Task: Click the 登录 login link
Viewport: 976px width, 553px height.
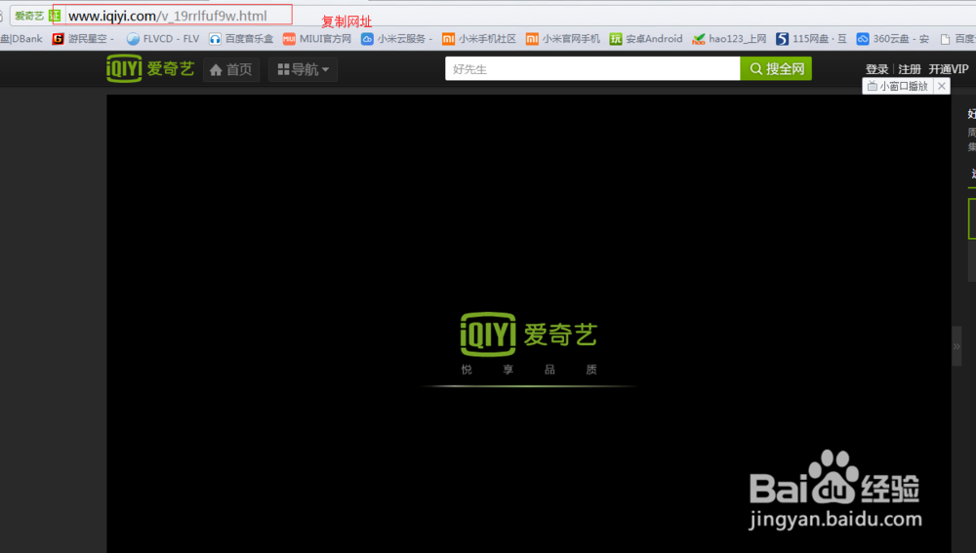Action: tap(876, 69)
